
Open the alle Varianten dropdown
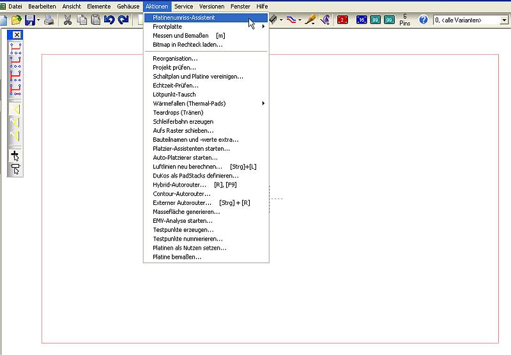504,20
